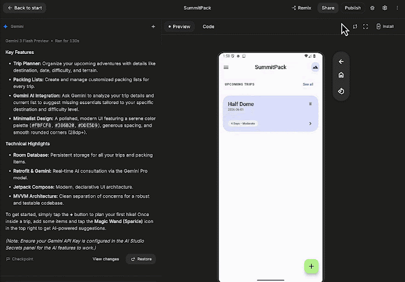The image size is (405, 282).
Task: Click the Packing Lists bullet text
Action: [x=81, y=83]
